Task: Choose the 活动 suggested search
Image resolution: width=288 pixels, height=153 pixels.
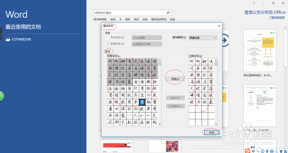Action: pos(145,19)
